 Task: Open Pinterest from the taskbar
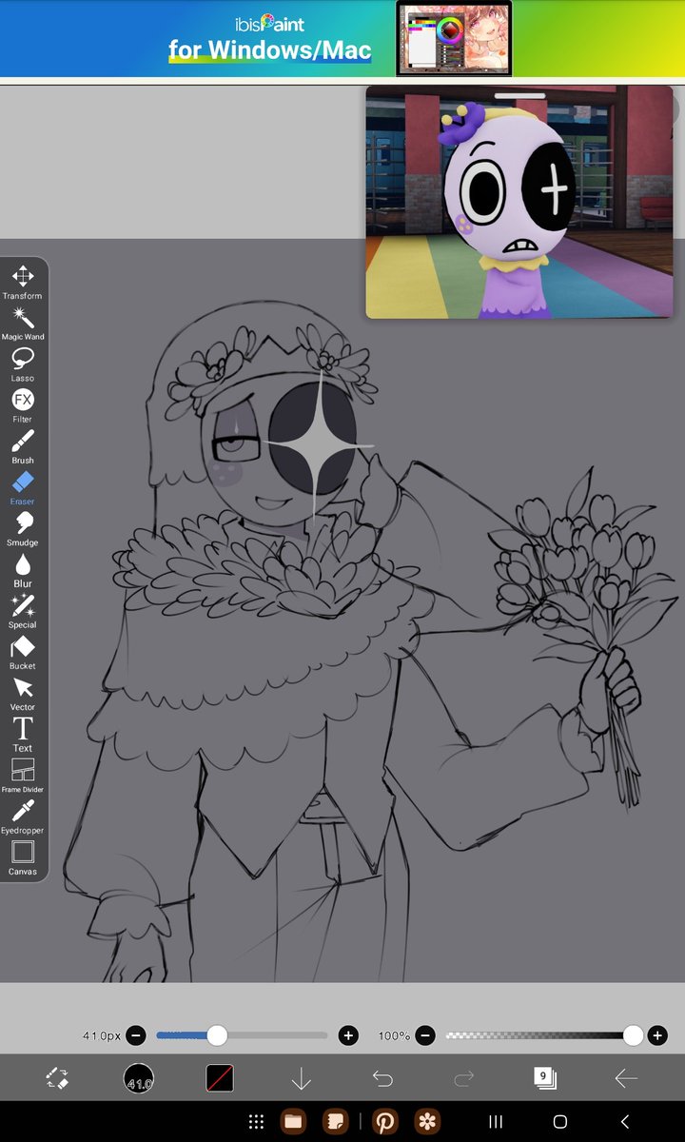pyautogui.click(x=384, y=1121)
